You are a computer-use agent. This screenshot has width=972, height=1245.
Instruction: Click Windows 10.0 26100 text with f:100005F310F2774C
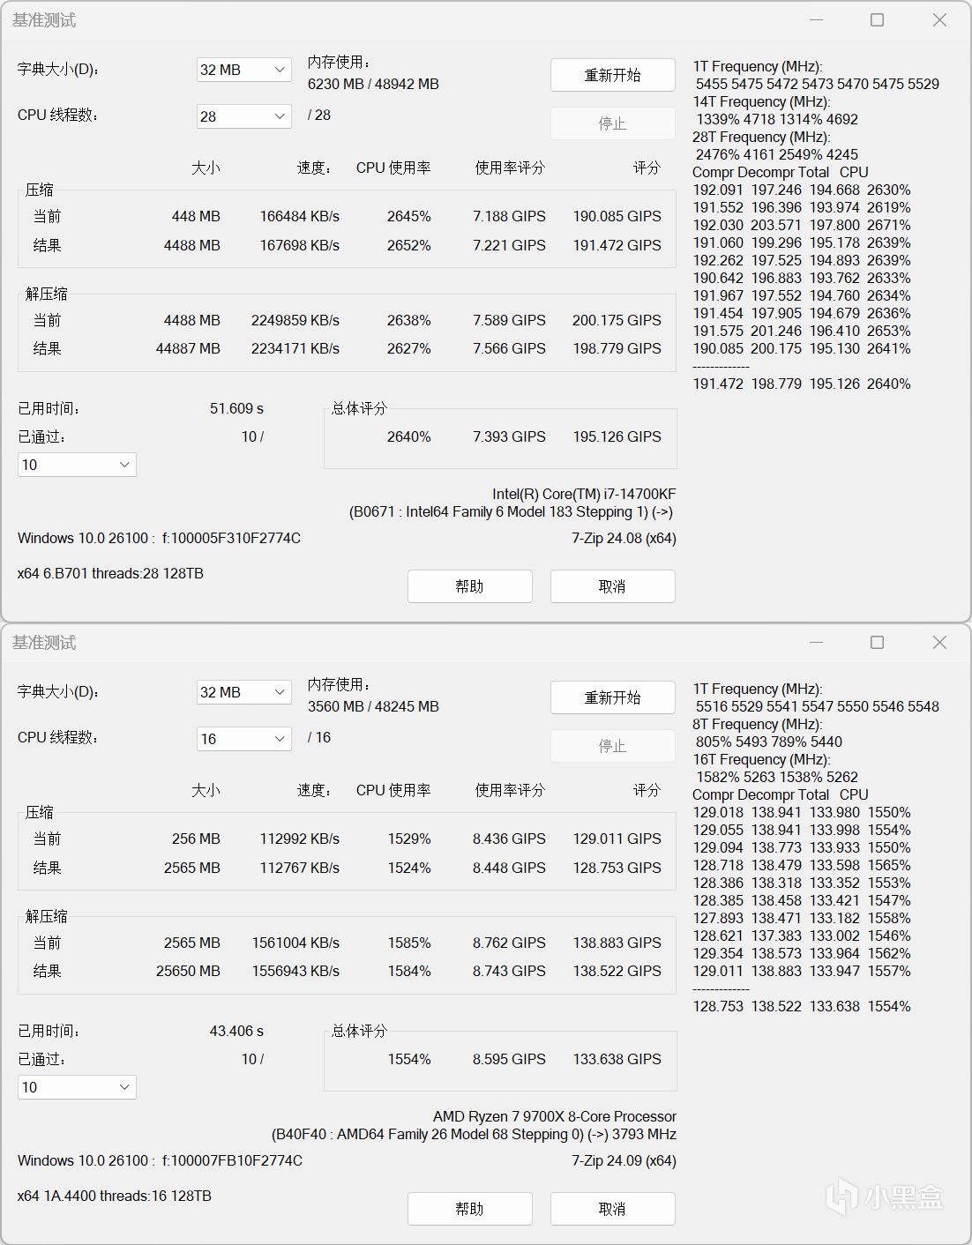pos(159,538)
